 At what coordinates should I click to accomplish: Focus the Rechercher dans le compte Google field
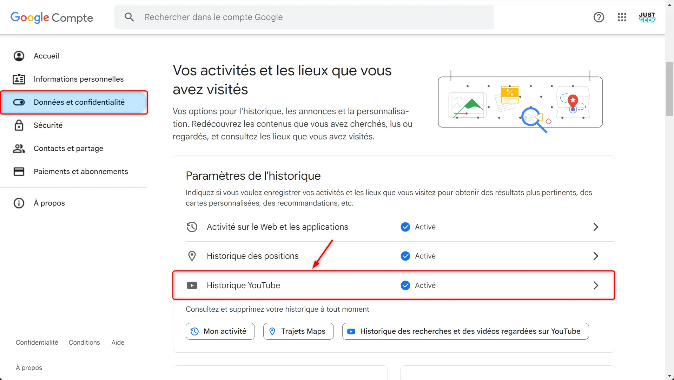click(304, 17)
